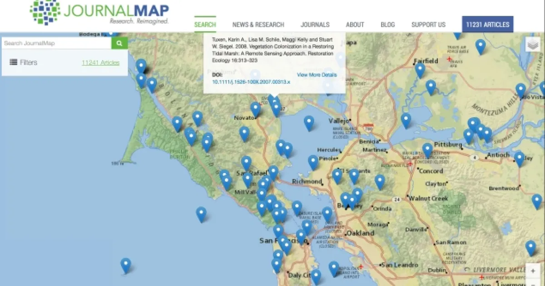Screen dimensions: 545x286
Task: Select the map pin near Vallejo
Action: (309, 122)
